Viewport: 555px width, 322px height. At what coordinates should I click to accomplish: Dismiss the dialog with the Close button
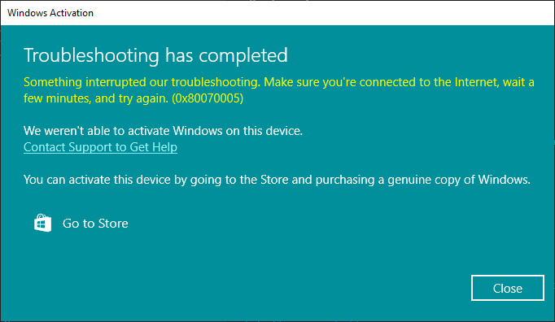(x=508, y=288)
